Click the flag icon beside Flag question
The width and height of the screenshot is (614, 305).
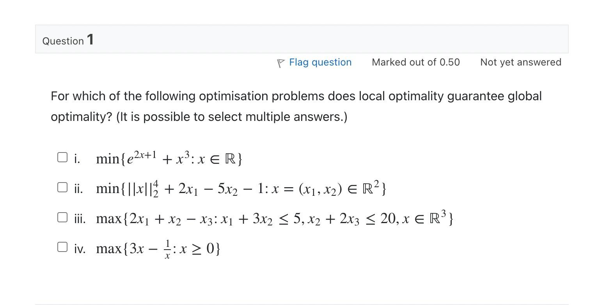tap(280, 62)
